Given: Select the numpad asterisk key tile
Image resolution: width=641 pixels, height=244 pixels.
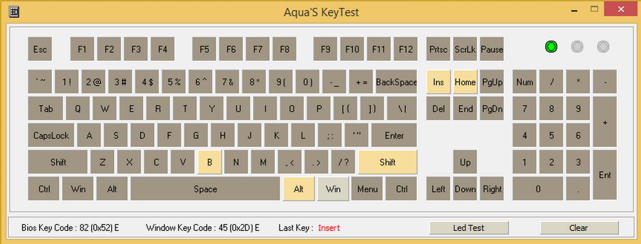Looking at the screenshot, I should tap(578, 82).
